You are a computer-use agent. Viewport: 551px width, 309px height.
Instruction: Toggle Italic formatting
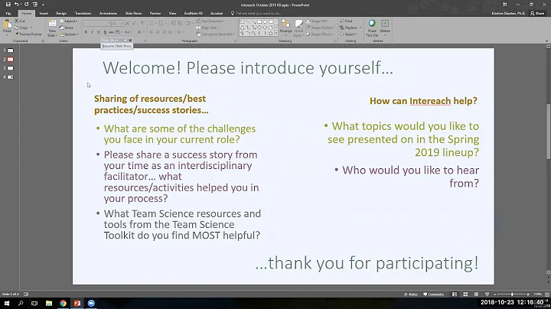(92, 32)
